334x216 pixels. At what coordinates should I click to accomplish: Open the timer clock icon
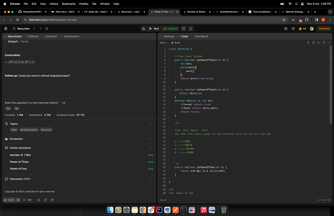[184, 29]
